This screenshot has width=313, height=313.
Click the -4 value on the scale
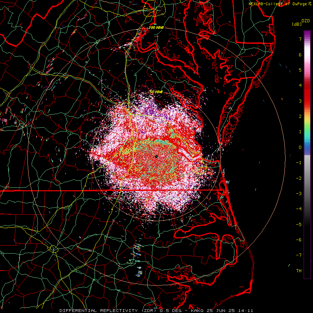coord(299,209)
